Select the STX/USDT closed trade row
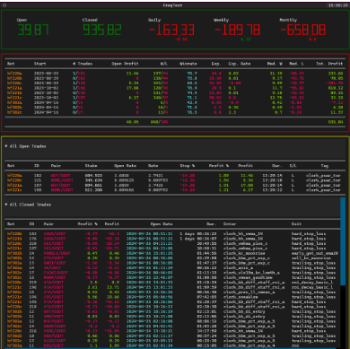 (x=173, y=258)
